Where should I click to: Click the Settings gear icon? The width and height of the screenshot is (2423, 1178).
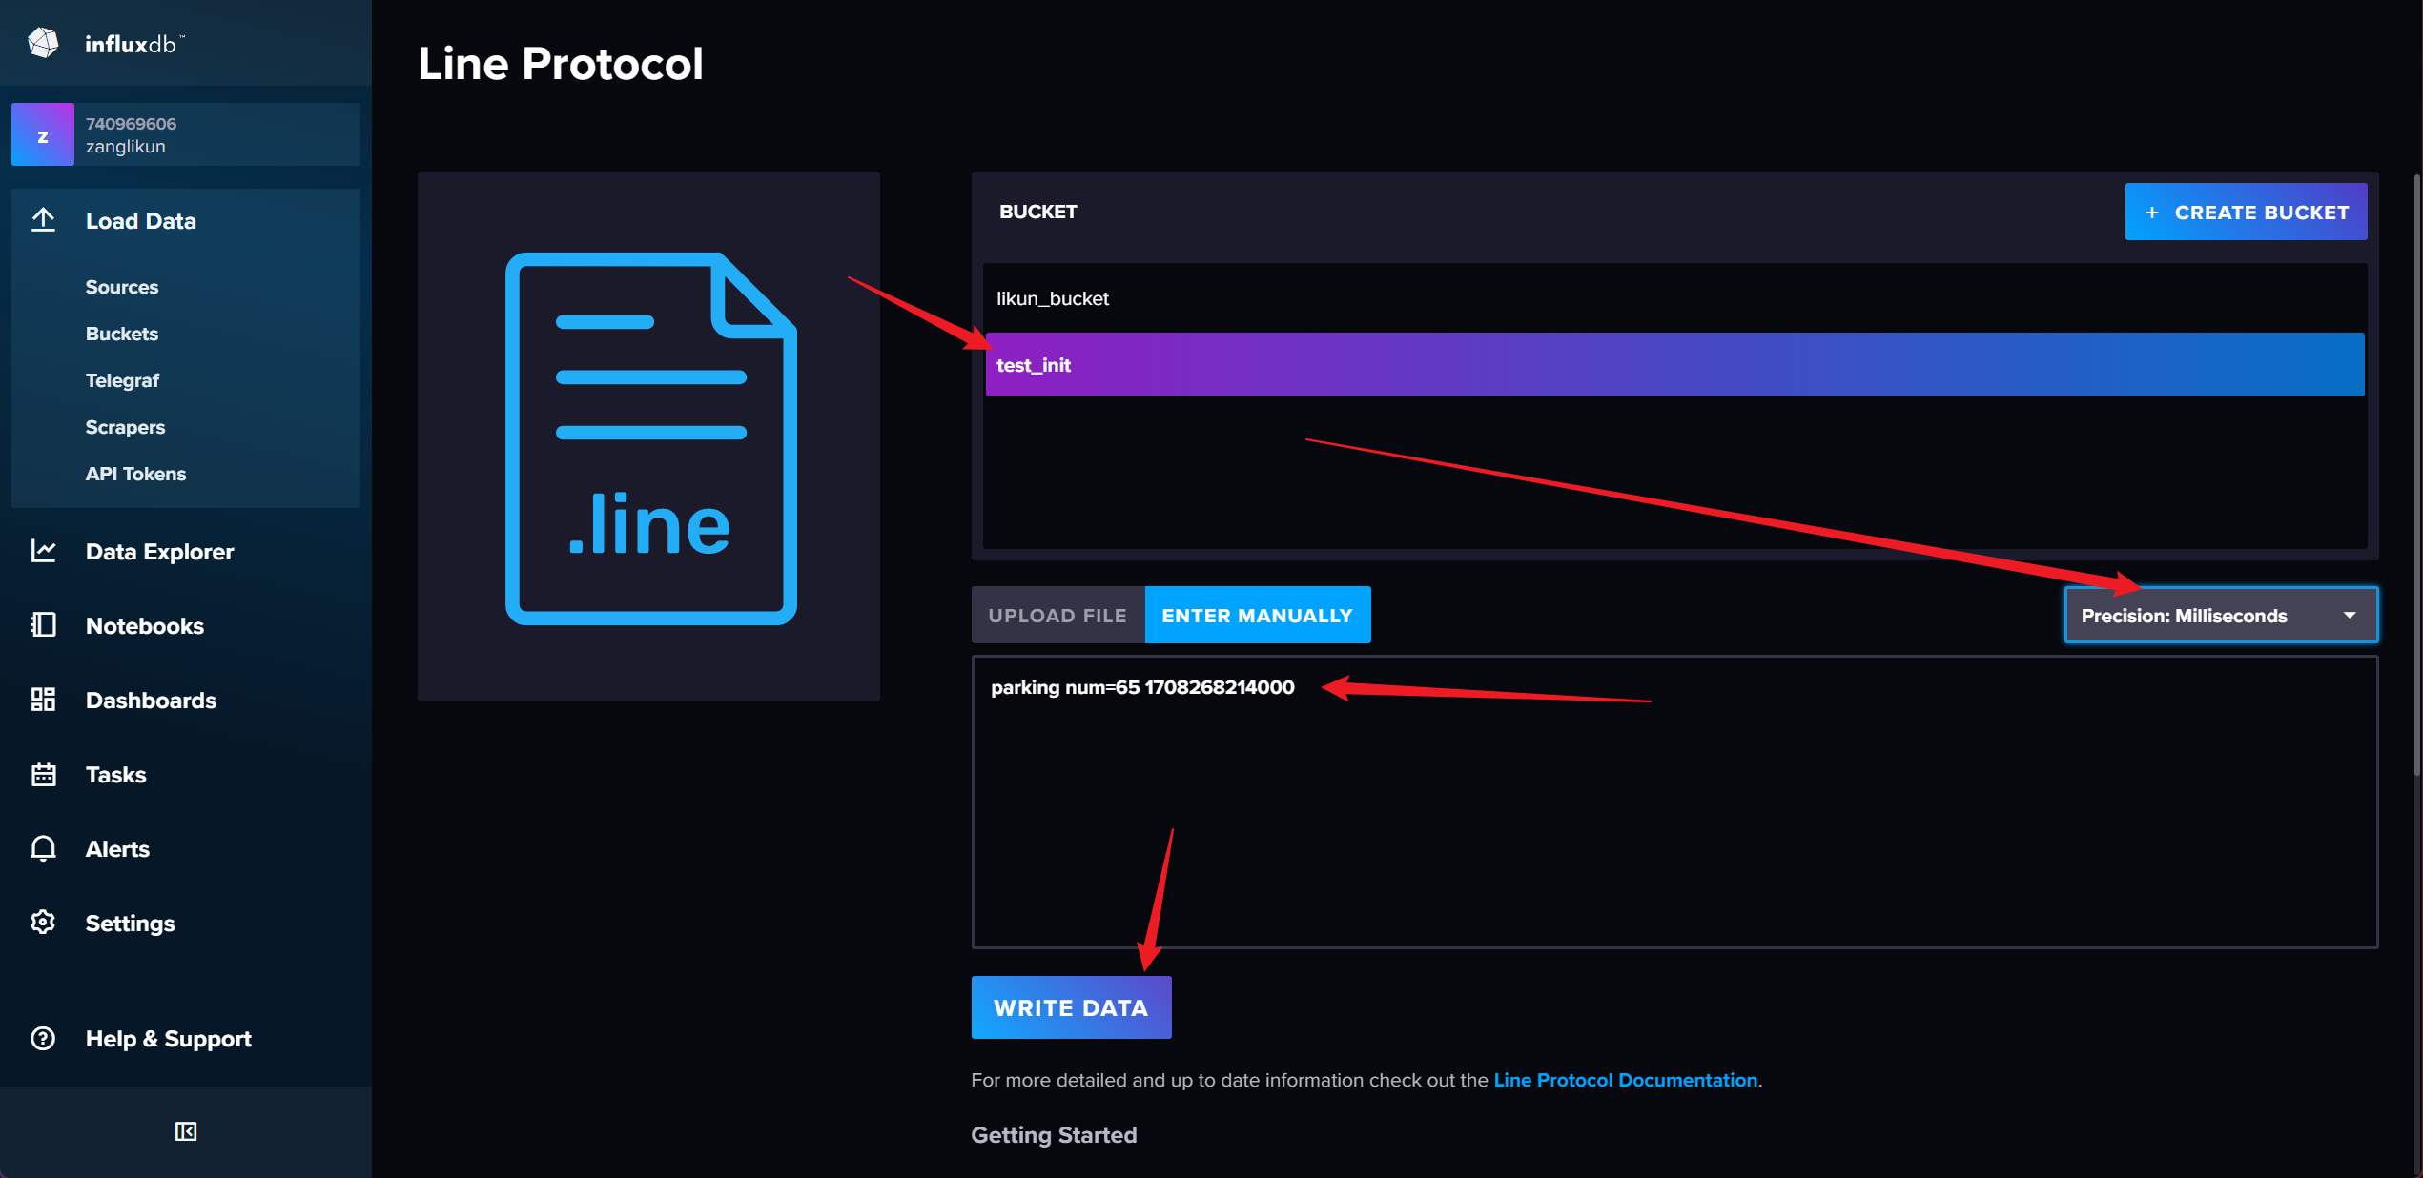tap(44, 923)
